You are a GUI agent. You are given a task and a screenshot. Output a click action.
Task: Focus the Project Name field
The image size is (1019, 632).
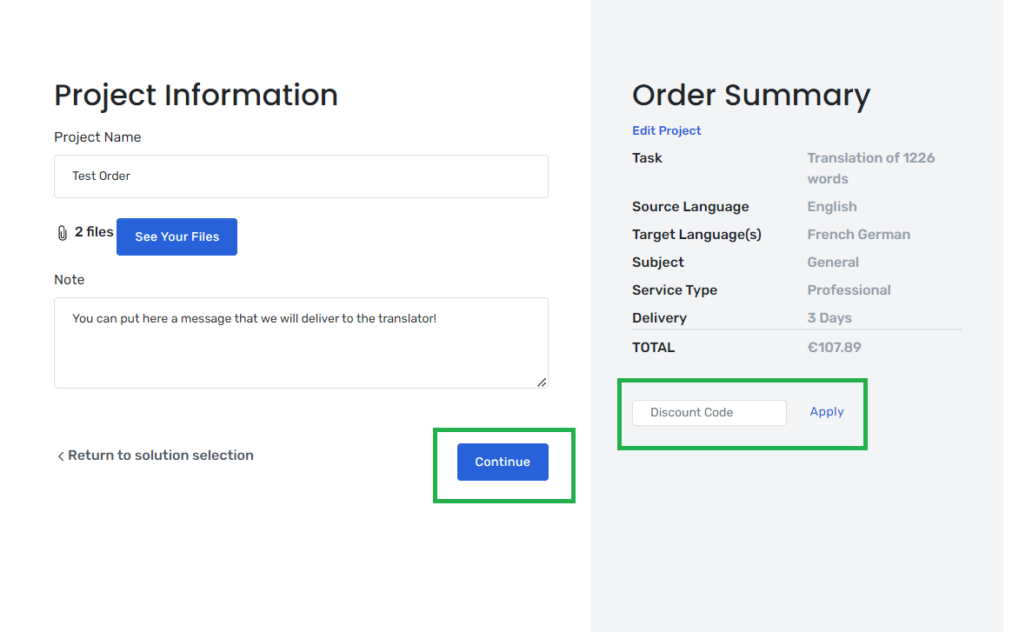301,176
